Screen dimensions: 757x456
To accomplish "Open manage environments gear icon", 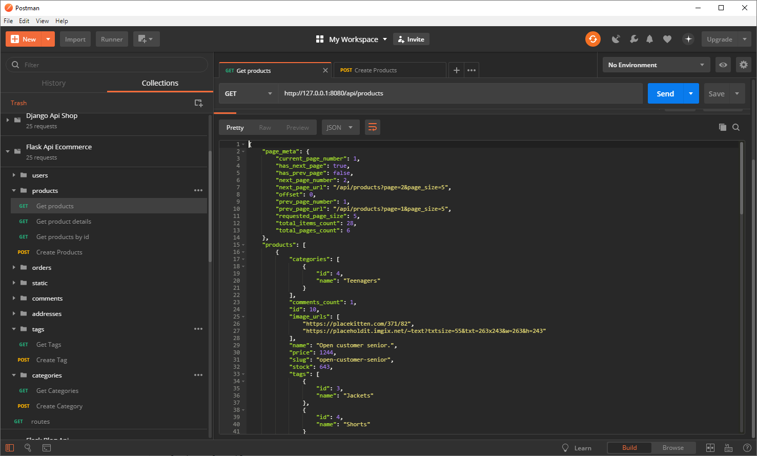I will point(744,65).
